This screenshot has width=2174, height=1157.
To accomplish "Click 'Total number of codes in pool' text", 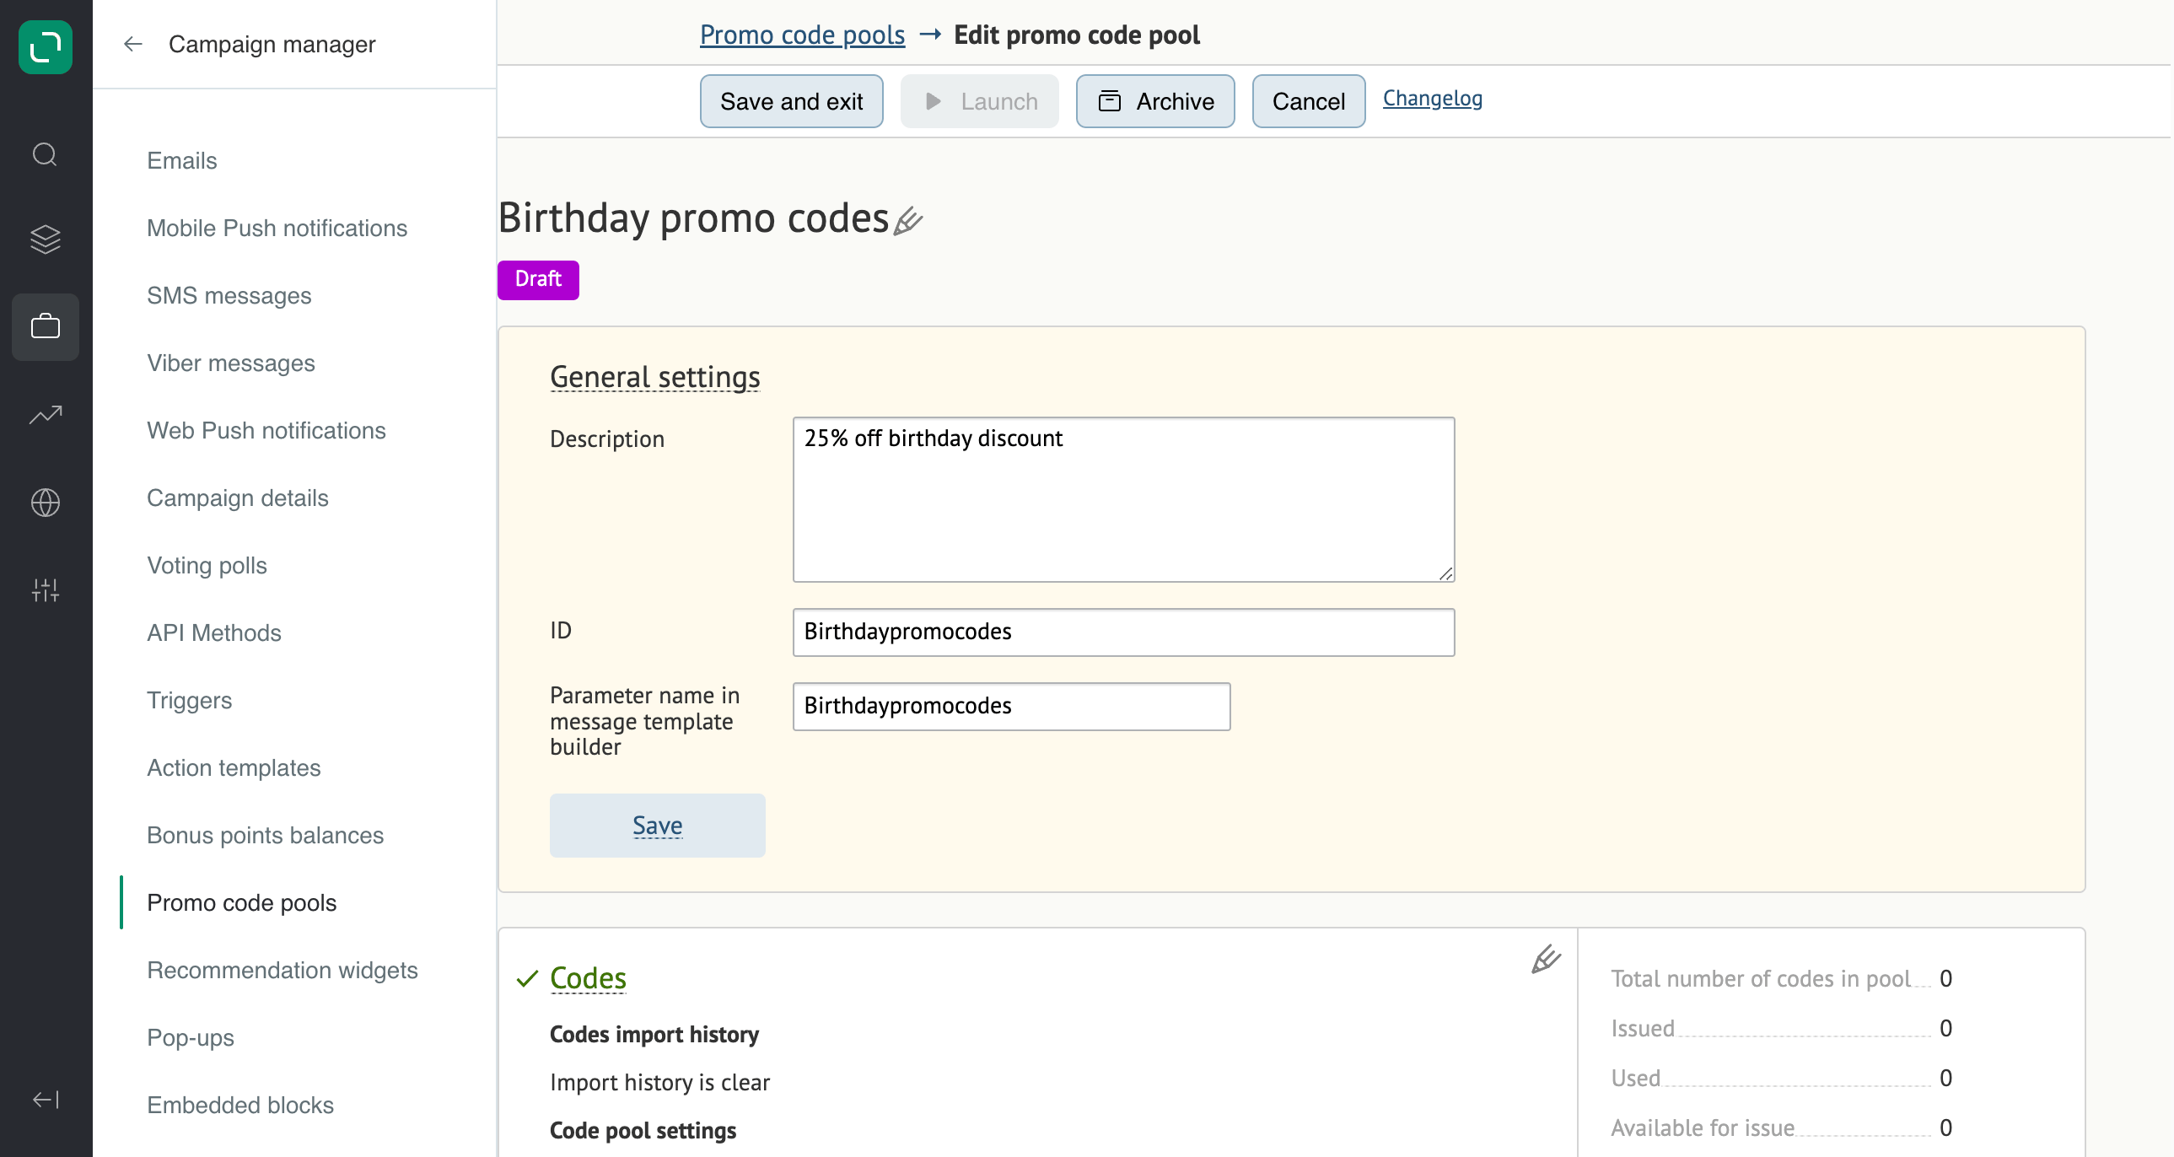I will (x=1761, y=979).
